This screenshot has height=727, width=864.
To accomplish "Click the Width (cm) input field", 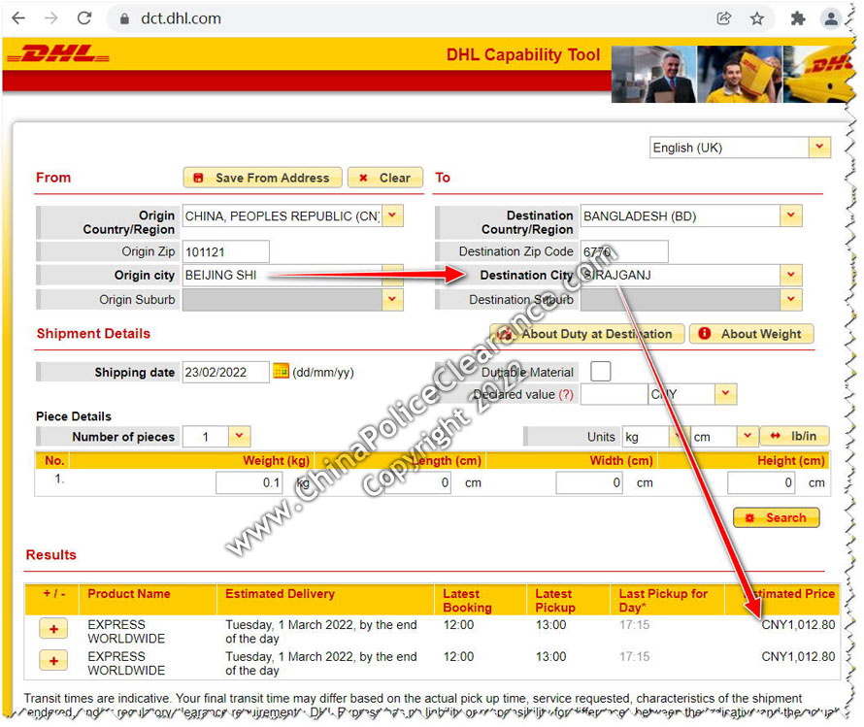I will coord(589,483).
